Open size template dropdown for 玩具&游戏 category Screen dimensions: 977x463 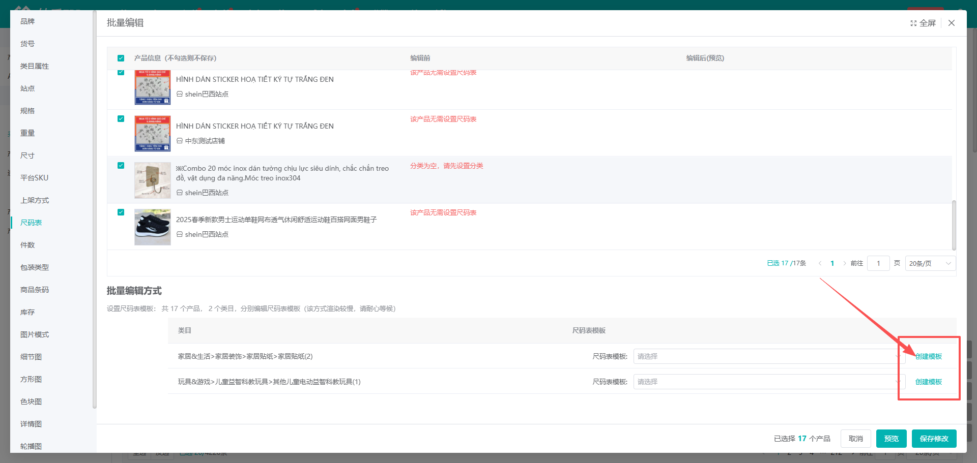pyautogui.click(x=769, y=382)
